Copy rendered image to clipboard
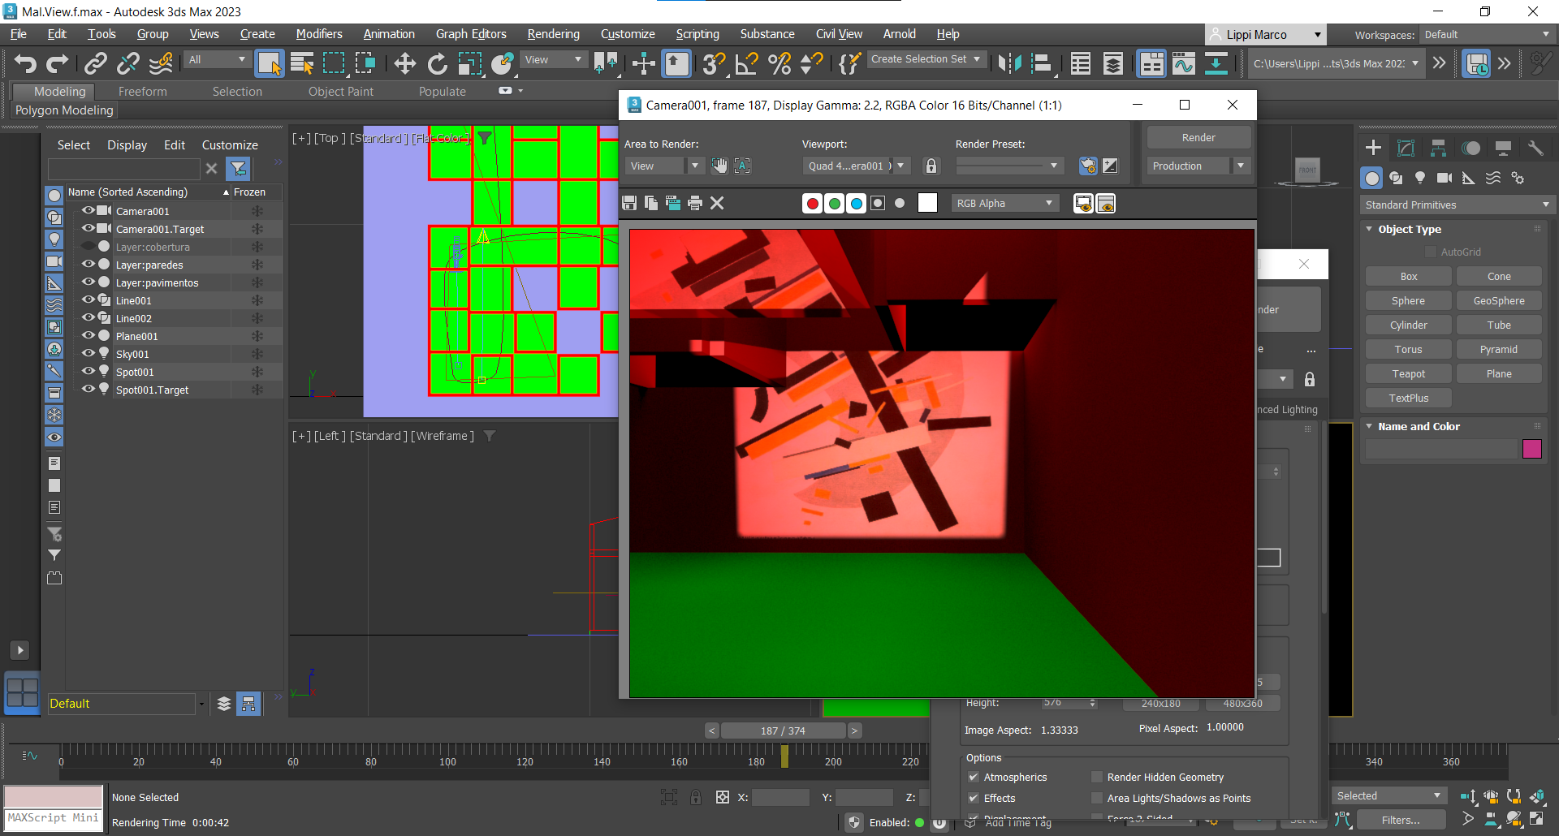The width and height of the screenshot is (1559, 836). (651, 203)
